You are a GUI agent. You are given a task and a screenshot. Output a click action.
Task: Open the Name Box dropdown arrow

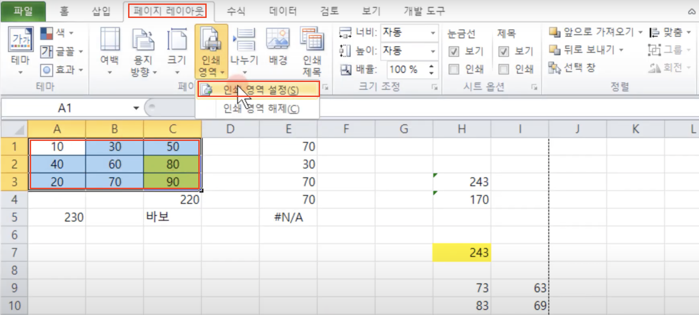coord(136,108)
